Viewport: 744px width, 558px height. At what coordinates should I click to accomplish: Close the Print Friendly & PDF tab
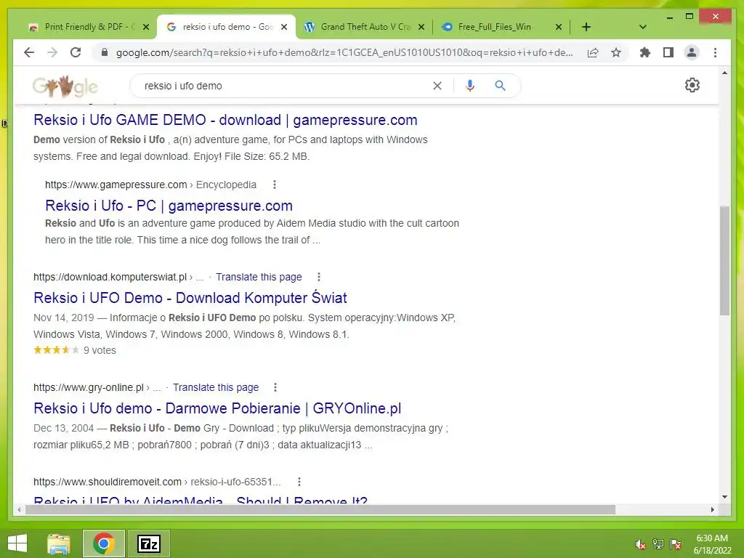point(146,27)
